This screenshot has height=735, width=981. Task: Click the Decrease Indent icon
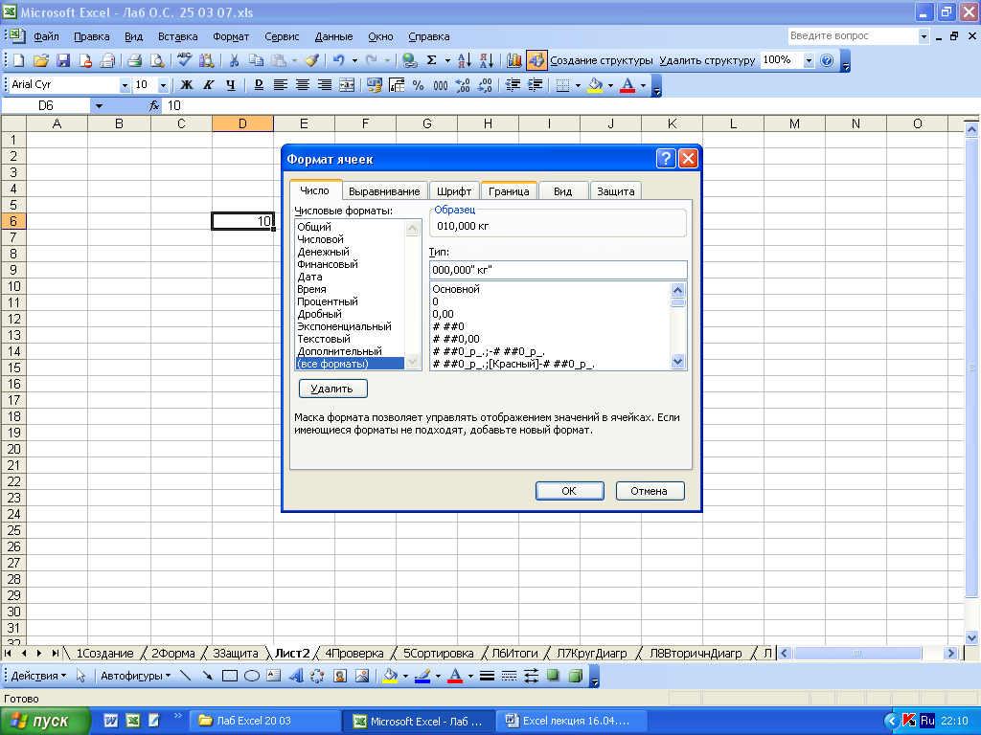(513, 85)
